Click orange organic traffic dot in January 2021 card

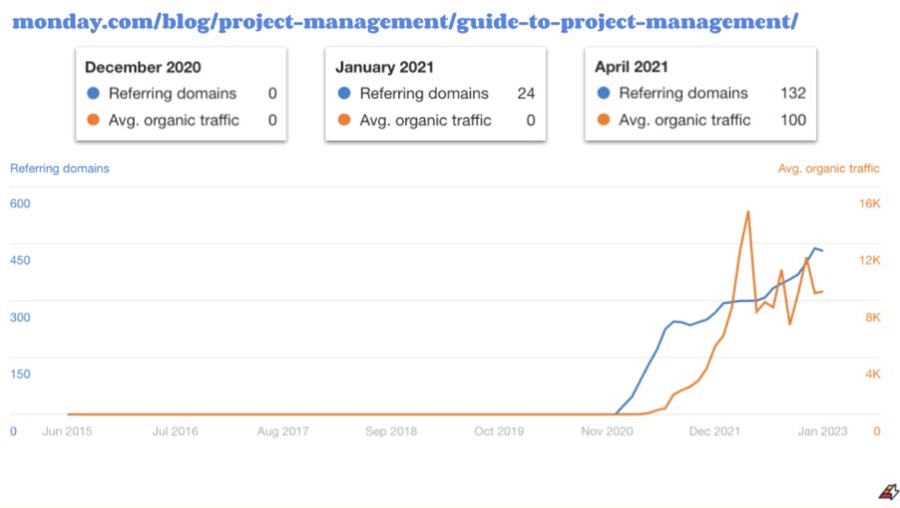344,120
